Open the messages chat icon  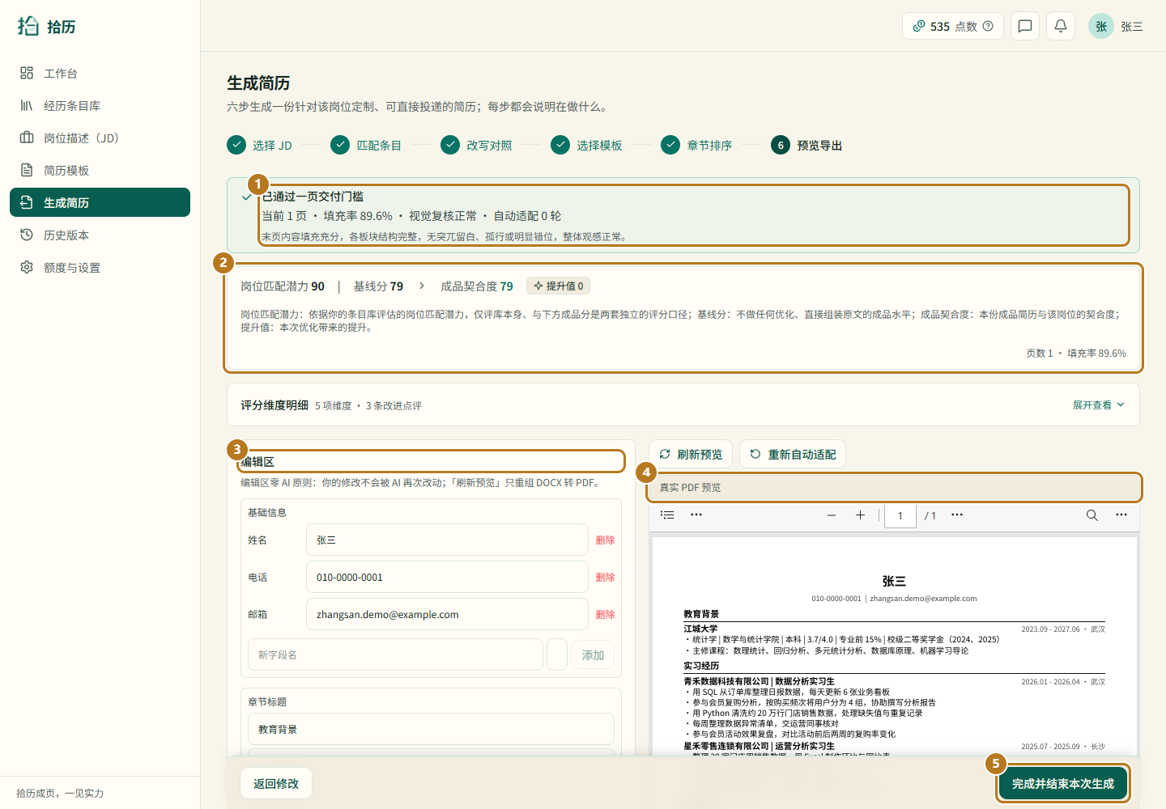point(1025,26)
